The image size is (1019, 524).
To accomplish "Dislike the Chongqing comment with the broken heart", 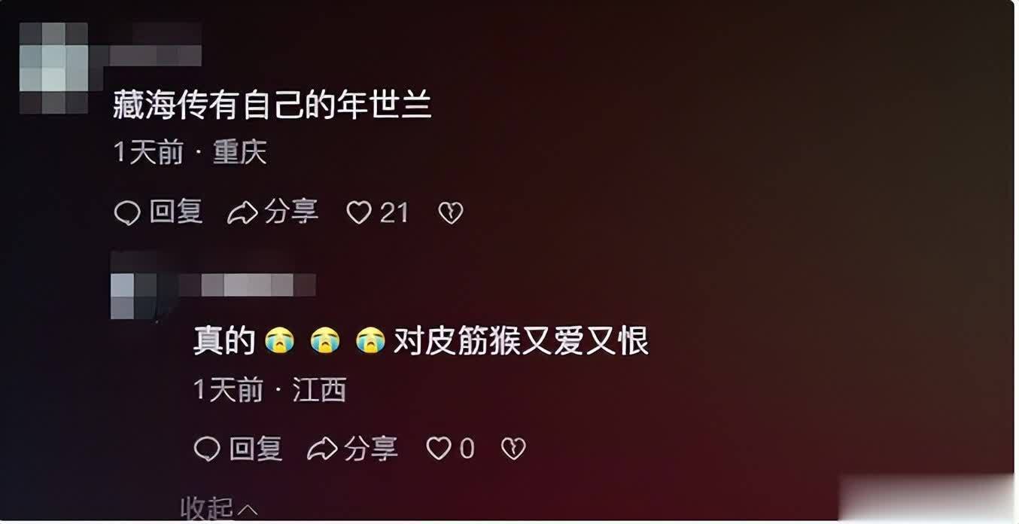I will [450, 213].
